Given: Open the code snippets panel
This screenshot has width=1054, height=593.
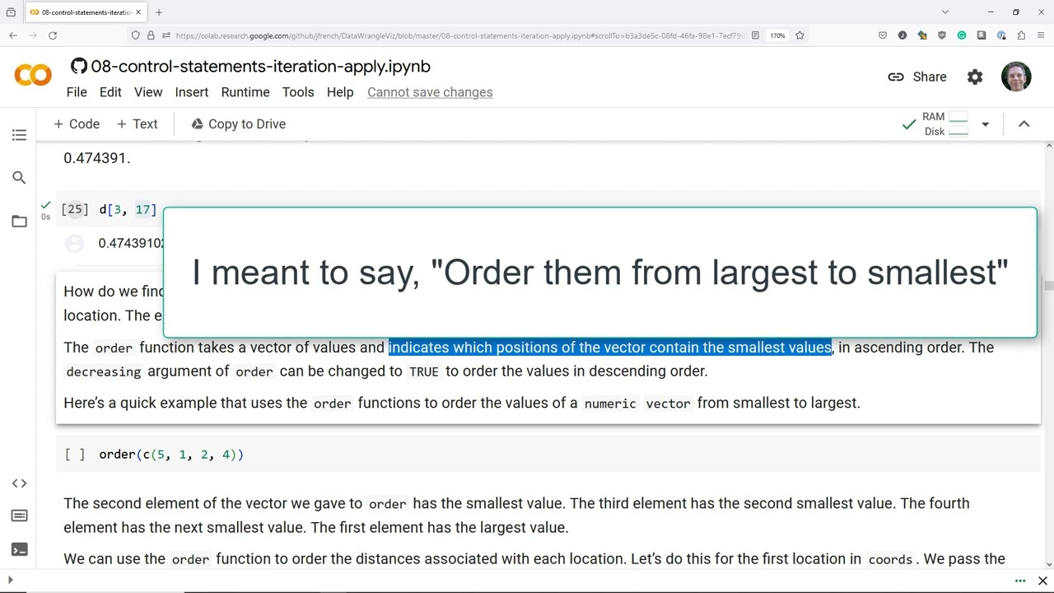Looking at the screenshot, I should 19,483.
